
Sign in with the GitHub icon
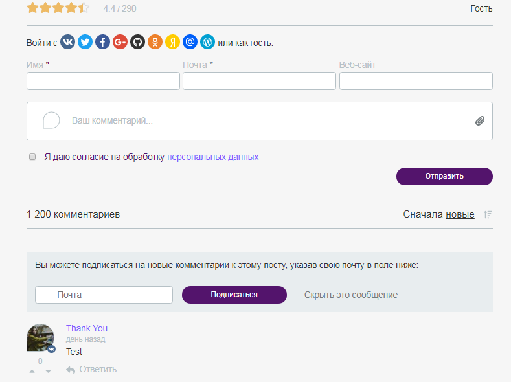pos(137,42)
